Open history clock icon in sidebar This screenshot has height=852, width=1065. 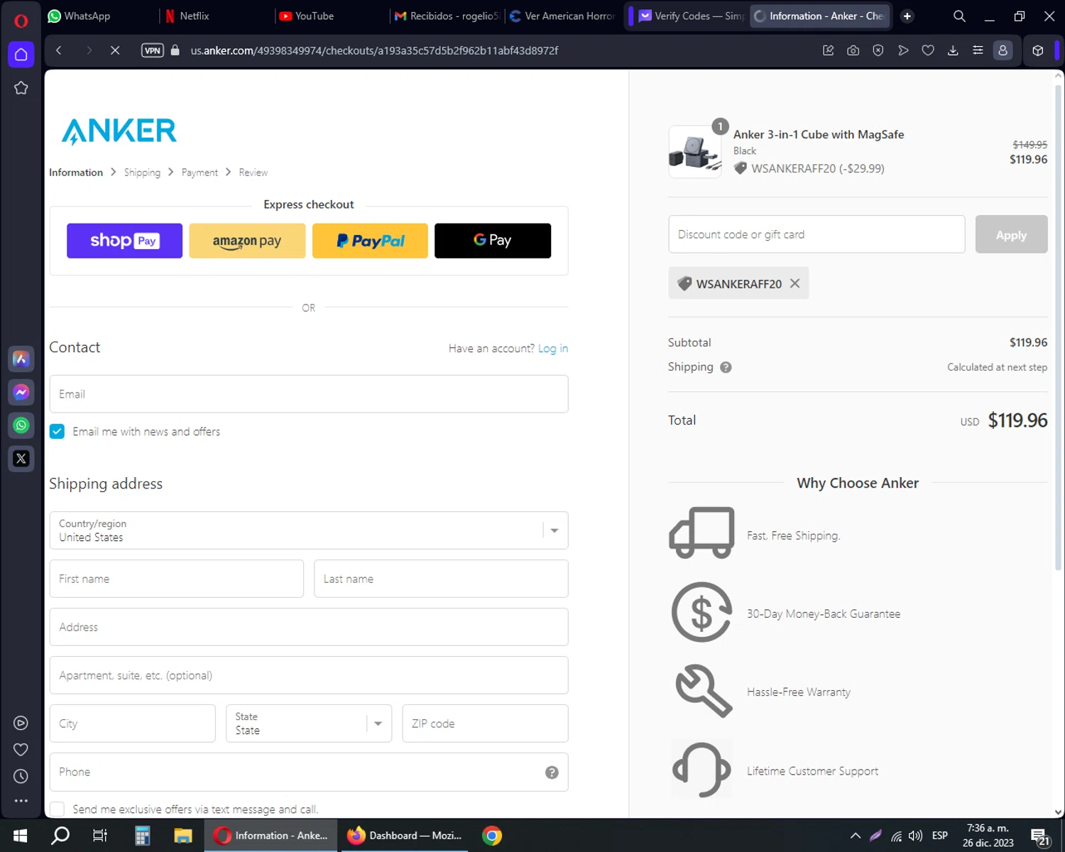click(21, 776)
